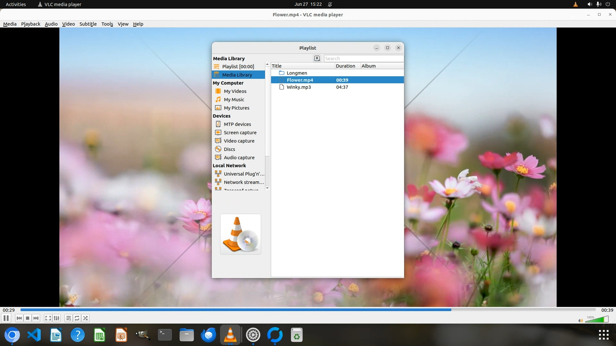
Task: Click the video seek progress bar
Action: 308,310
